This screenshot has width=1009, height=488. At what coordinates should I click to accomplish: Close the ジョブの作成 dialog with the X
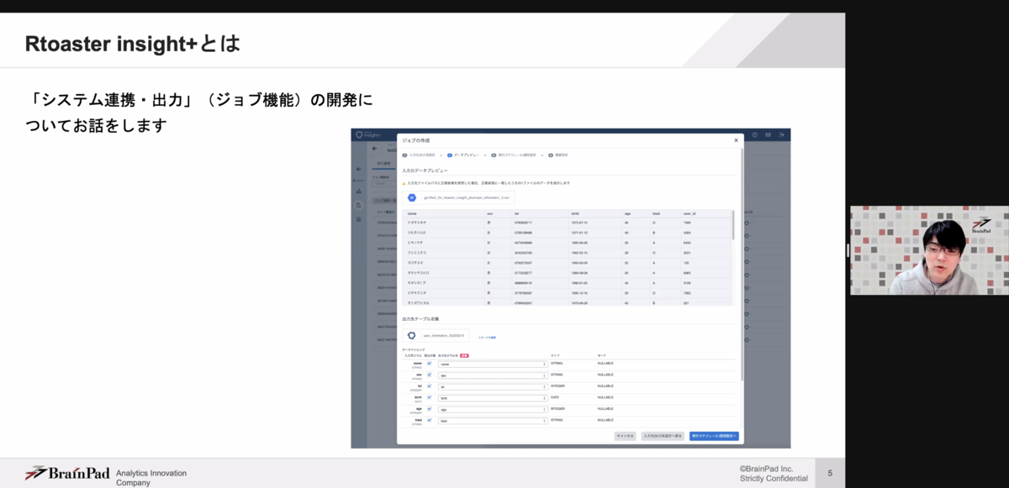[736, 140]
